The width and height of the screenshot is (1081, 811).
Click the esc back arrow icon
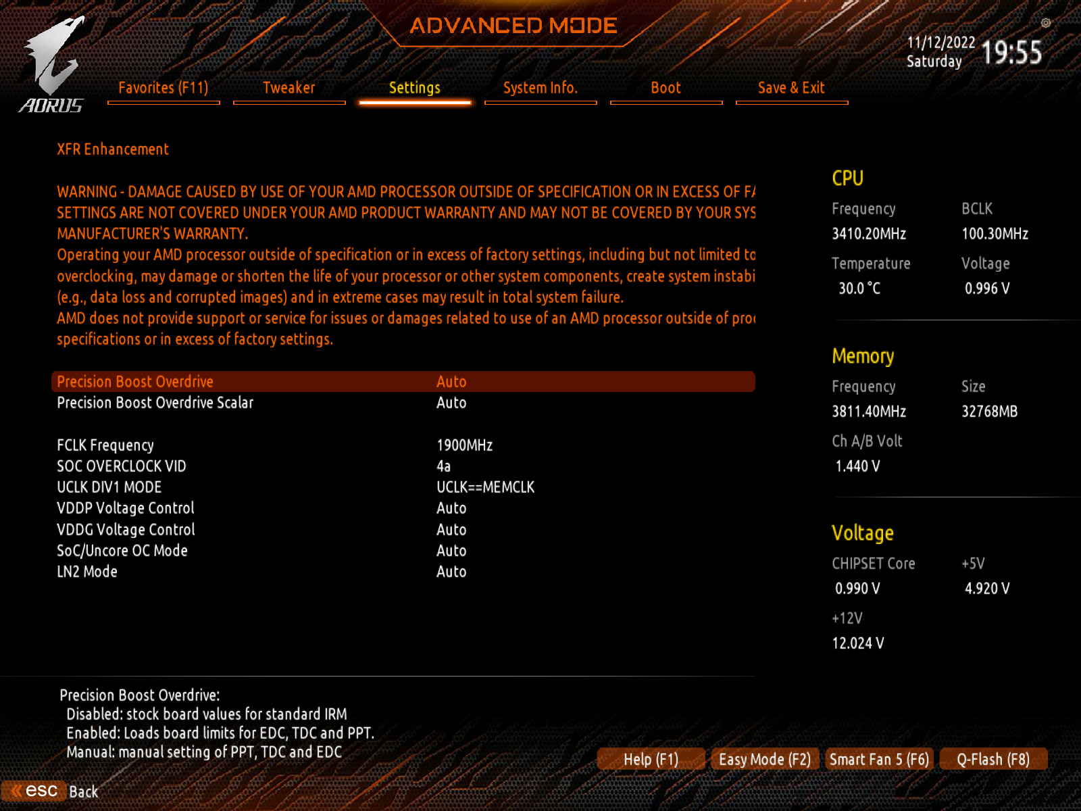(x=34, y=791)
